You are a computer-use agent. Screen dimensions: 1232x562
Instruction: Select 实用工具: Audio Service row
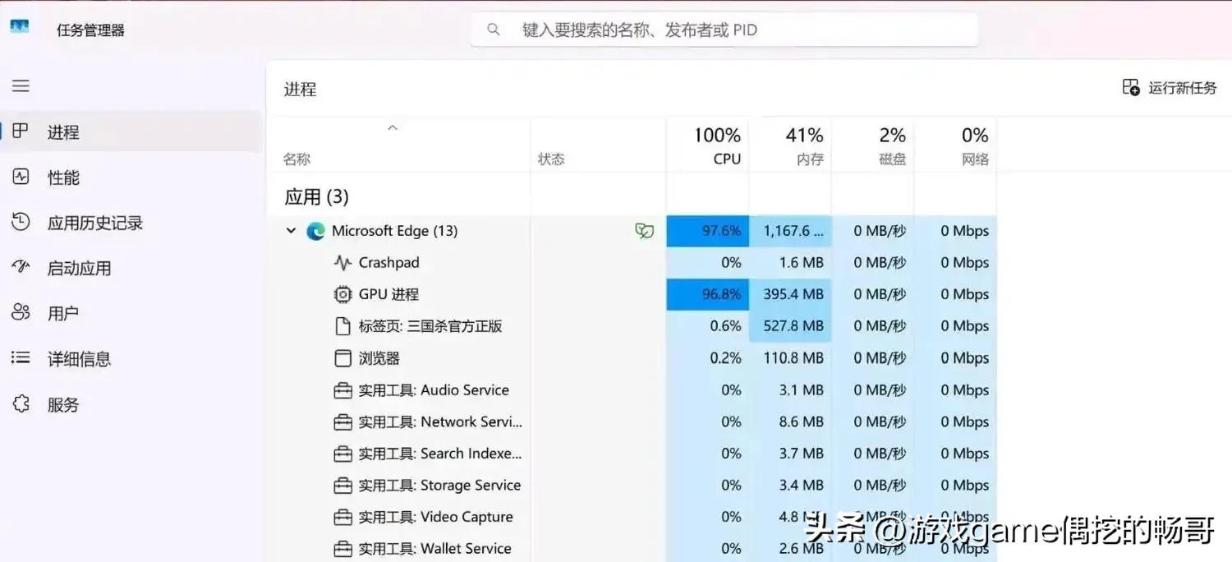coord(632,390)
